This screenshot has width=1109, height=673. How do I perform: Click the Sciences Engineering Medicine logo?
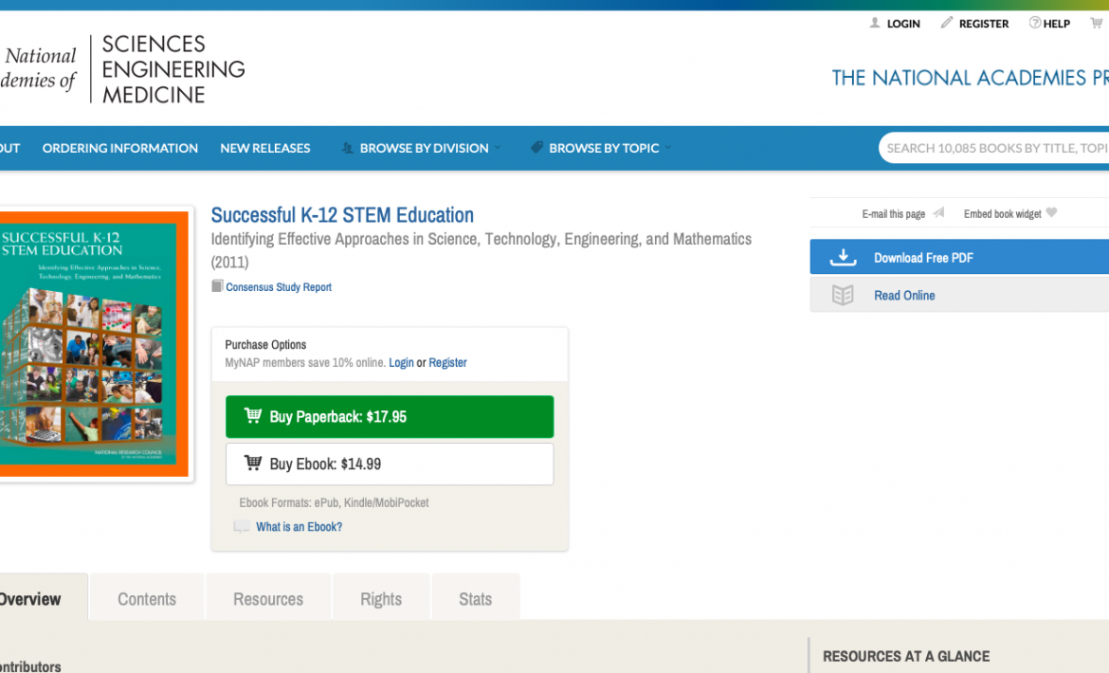pyautogui.click(x=122, y=69)
